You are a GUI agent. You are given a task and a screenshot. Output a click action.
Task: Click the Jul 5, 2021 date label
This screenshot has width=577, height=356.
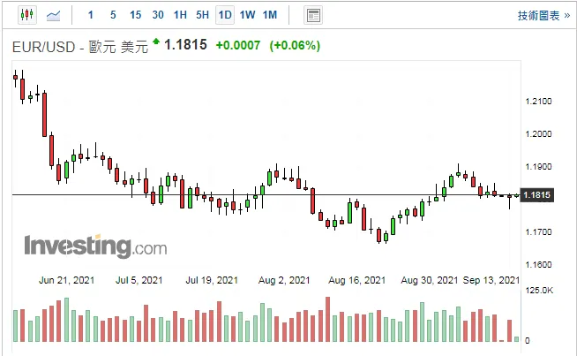(139, 280)
